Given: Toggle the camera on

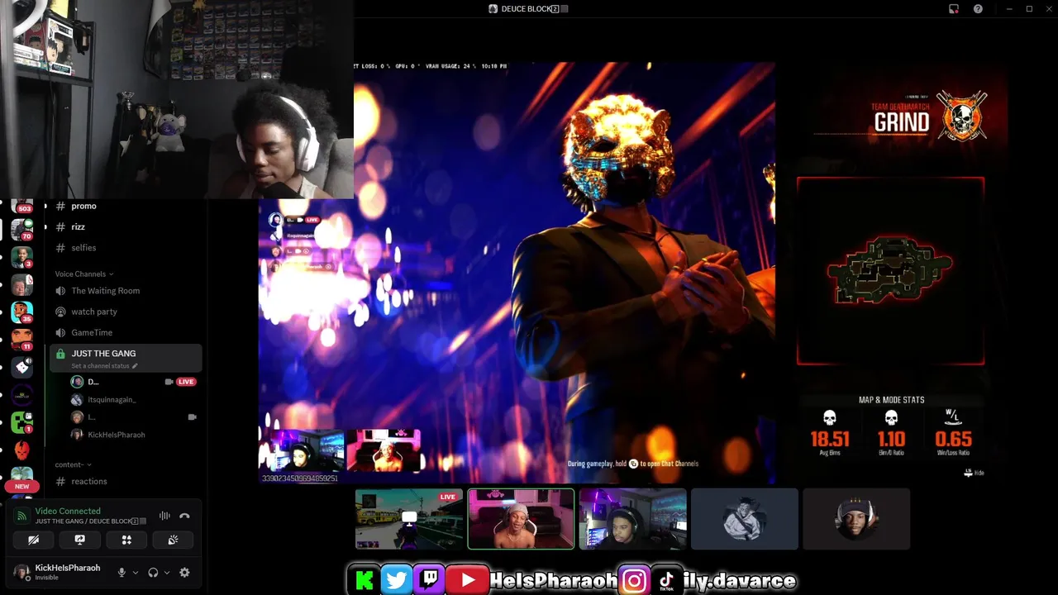Looking at the screenshot, I should [33, 540].
